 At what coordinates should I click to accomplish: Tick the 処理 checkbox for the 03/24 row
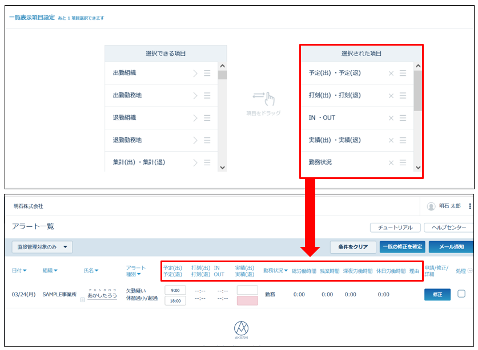pyautogui.click(x=461, y=294)
